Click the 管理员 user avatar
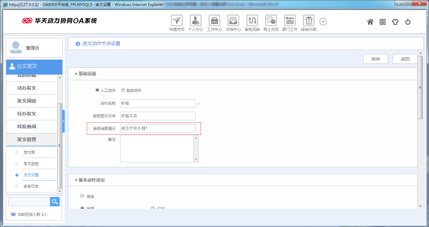Viewport: 429px width, 227px height. pyautogui.click(x=16, y=48)
